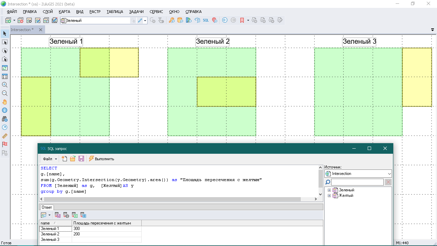Select the blue information tool
Viewport: 437px width, 246px height.
[x=5, y=110]
